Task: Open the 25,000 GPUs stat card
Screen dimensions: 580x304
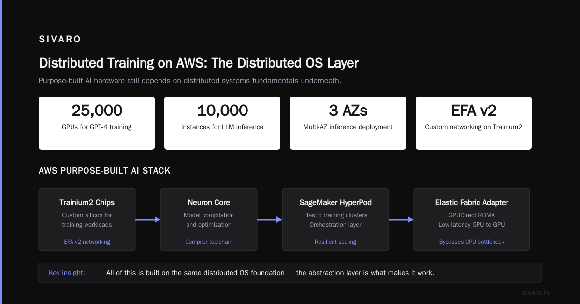Action: [97, 123]
